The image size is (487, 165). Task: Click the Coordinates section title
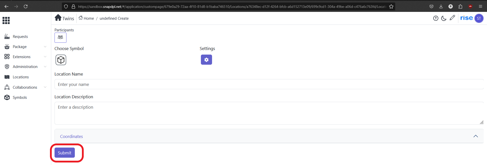pos(72,136)
